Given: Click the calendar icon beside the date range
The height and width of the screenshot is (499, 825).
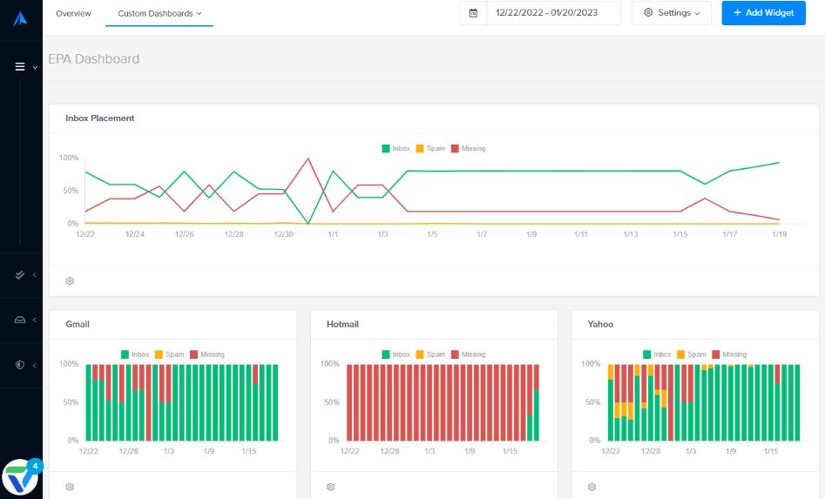Looking at the screenshot, I should 473,13.
